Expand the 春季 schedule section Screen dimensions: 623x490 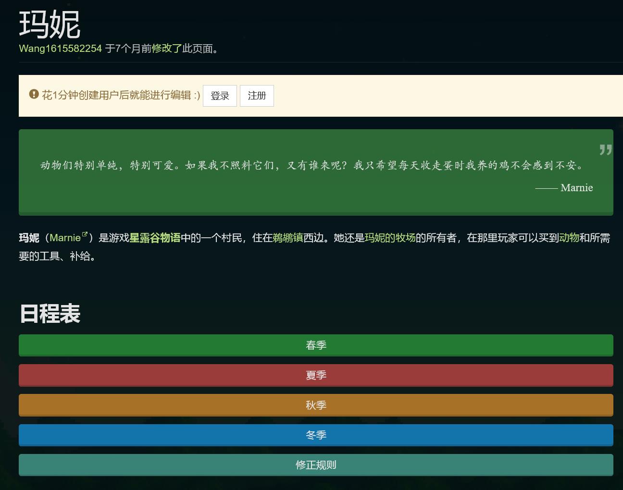click(316, 345)
